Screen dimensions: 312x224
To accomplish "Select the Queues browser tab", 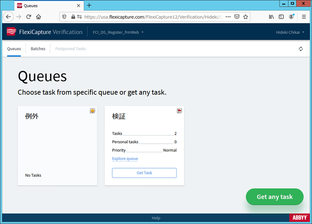I will (49, 5).
